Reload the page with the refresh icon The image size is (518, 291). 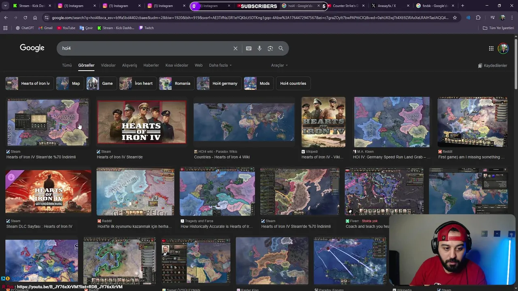[x=25, y=18]
